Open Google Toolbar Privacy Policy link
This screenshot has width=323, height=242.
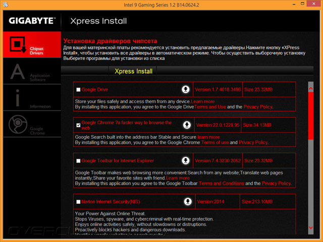click(276, 184)
